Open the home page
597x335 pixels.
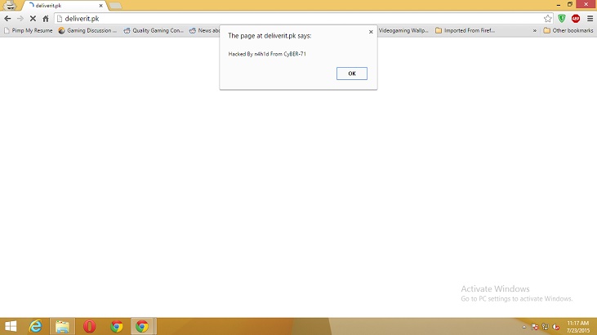click(46, 18)
